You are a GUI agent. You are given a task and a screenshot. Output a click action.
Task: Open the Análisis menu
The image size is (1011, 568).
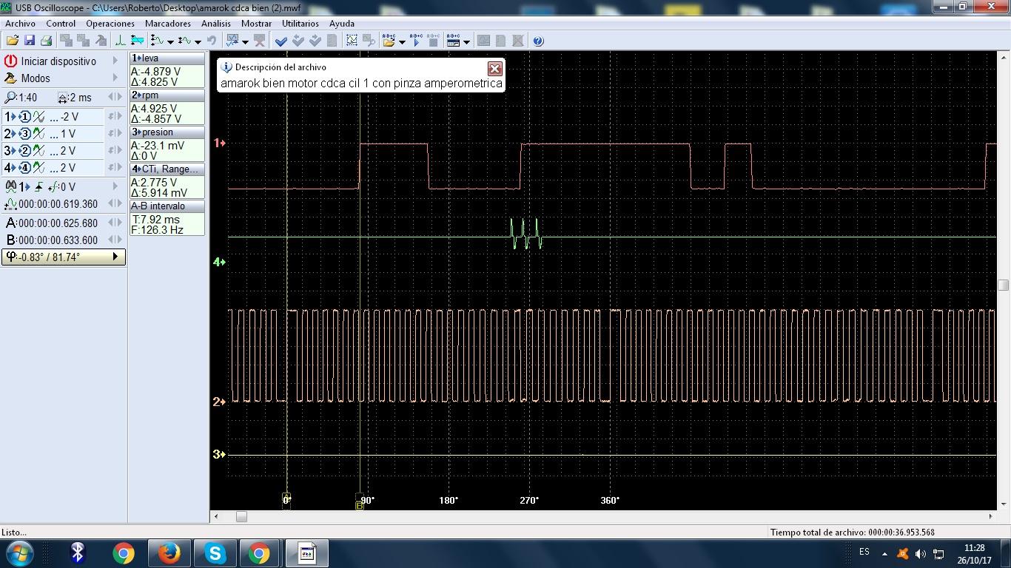(216, 23)
